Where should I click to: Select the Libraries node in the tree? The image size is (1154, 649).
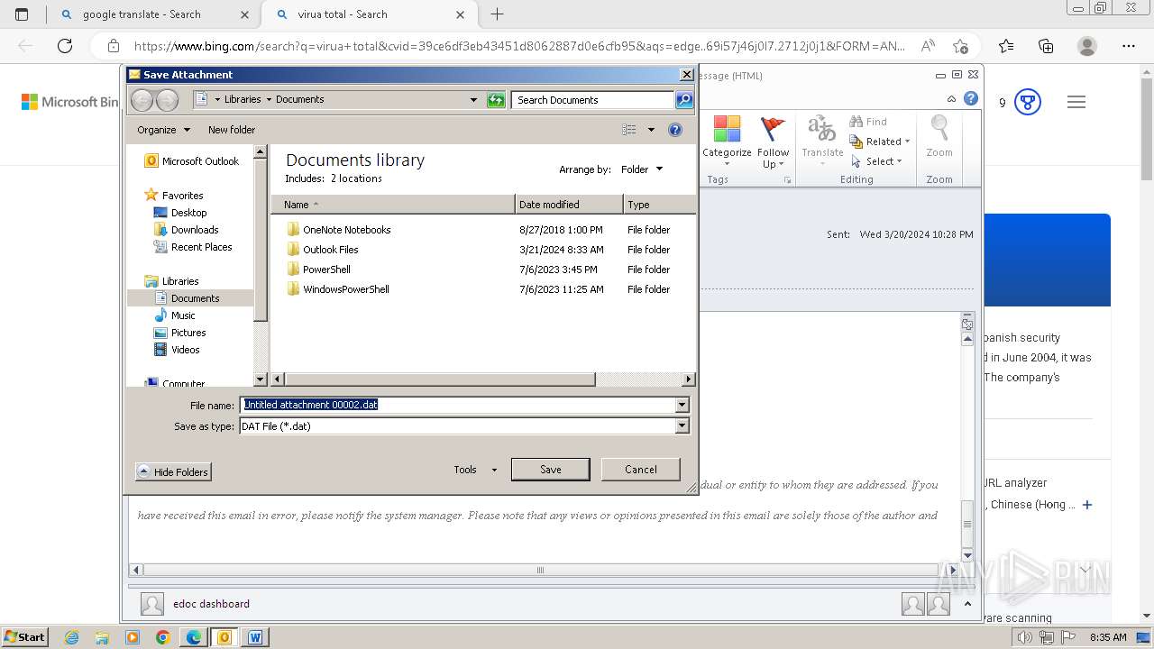click(180, 281)
